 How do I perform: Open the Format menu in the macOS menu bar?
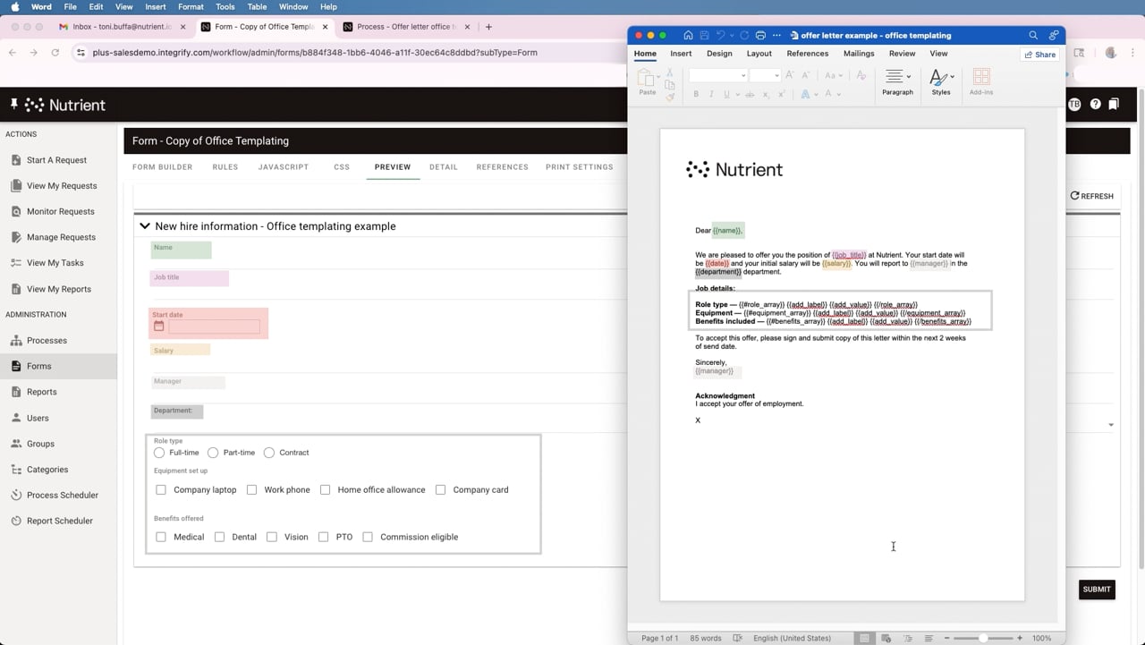tap(191, 6)
